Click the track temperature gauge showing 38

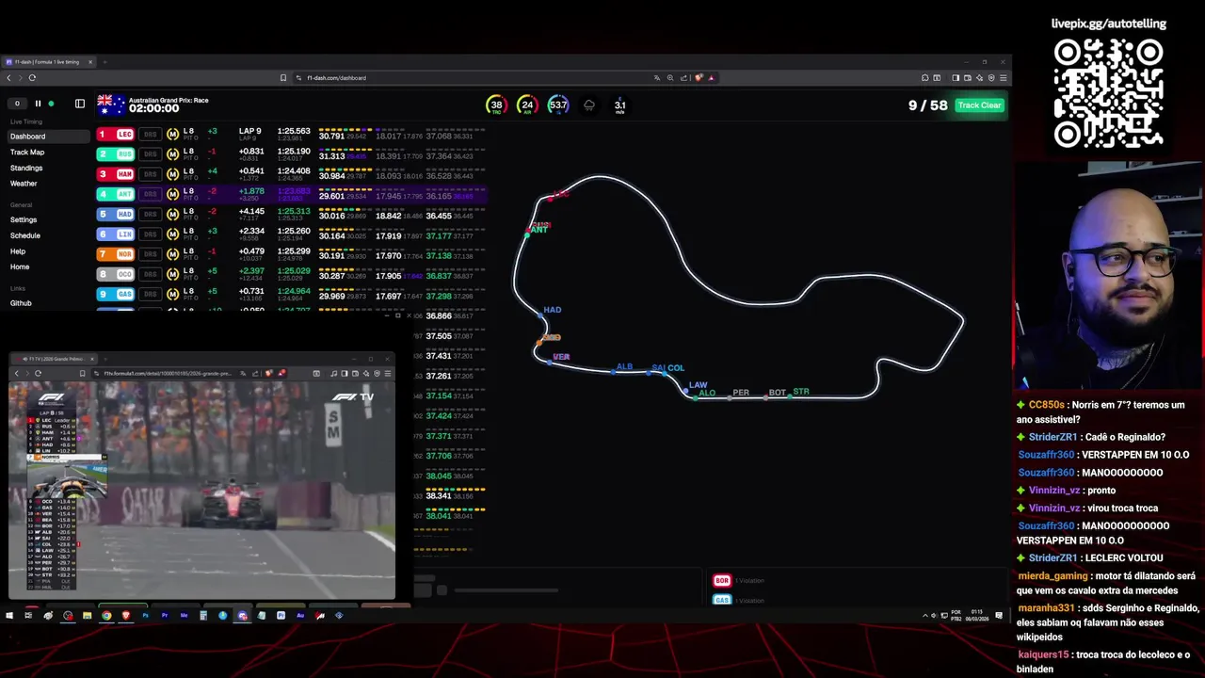(x=496, y=105)
